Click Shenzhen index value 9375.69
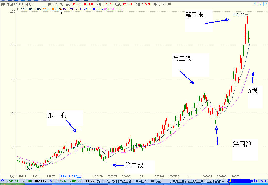The image size is (268, 185). [x=62, y=181]
